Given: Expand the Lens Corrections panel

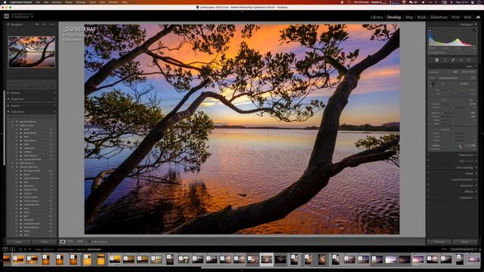Looking at the screenshot, I should click(476, 180).
